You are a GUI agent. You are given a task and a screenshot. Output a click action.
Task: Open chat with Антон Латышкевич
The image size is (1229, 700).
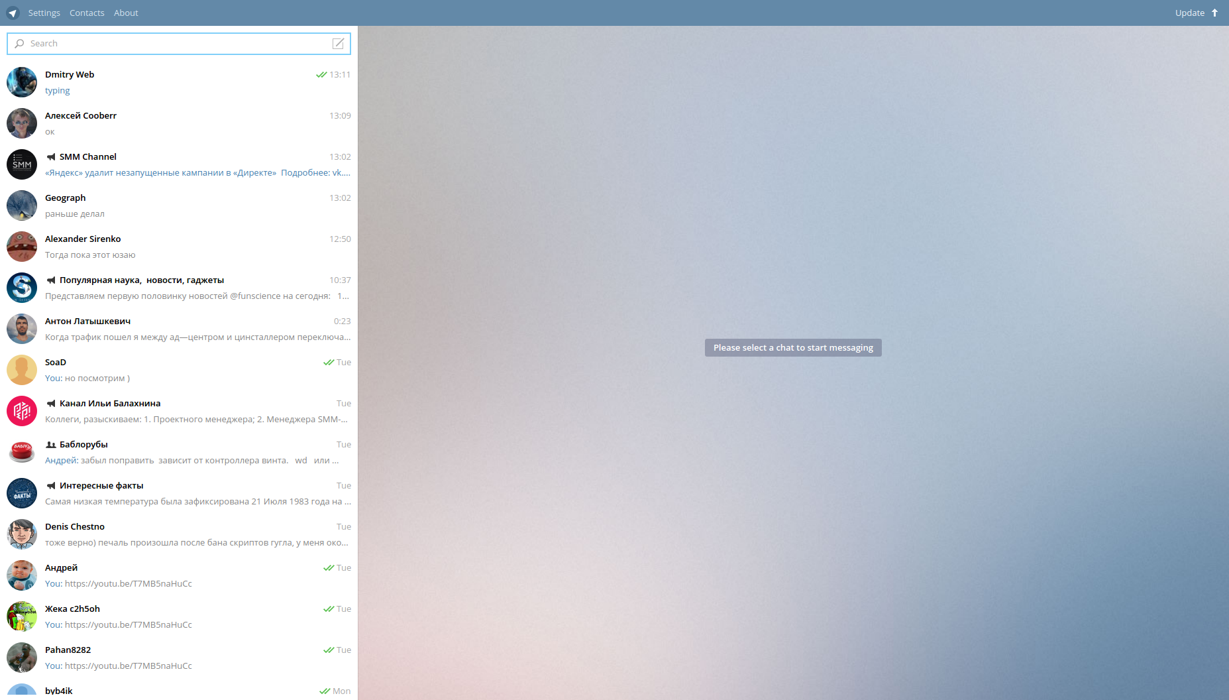179,329
